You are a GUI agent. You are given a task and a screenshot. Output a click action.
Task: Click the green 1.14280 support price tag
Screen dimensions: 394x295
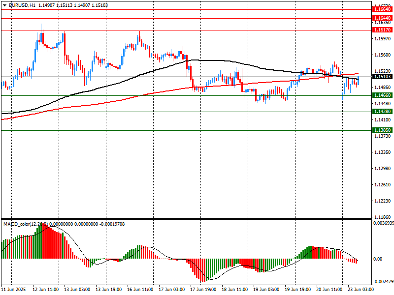tap(382, 112)
